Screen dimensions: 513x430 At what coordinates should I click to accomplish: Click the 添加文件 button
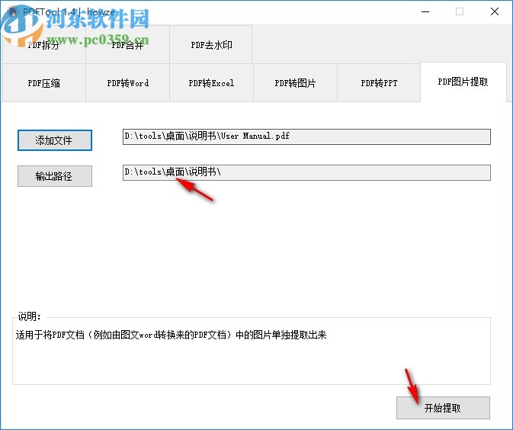pyautogui.click(x=55, y=140)
